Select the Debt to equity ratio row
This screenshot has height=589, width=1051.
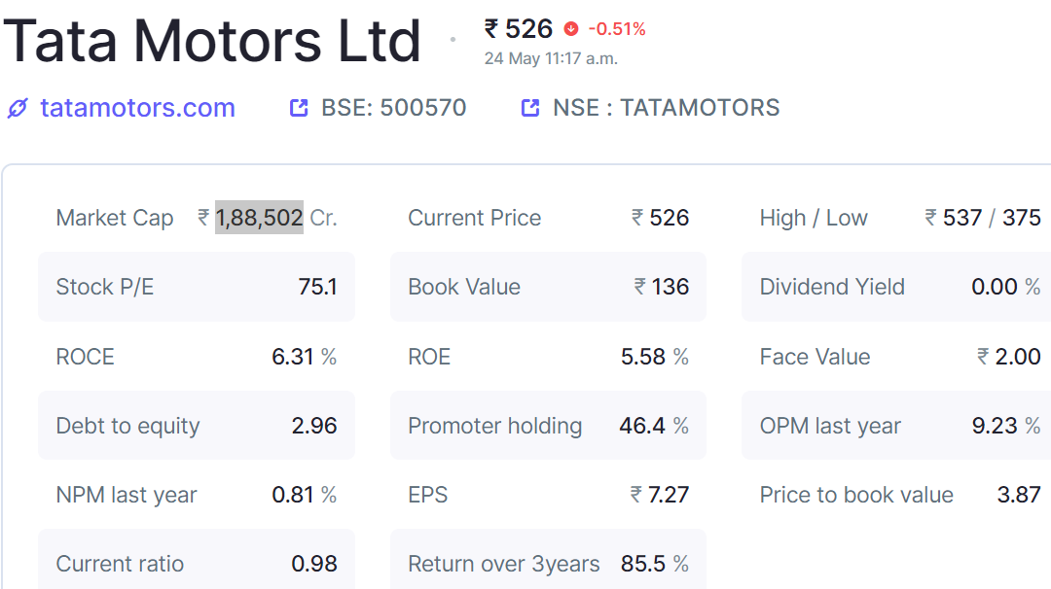point(197,426)
